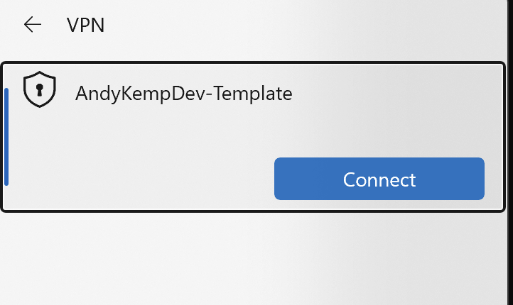The width and height of the screenshot is (513, 305).
Task: Go back using the left arrow
Action: (33, 25)
